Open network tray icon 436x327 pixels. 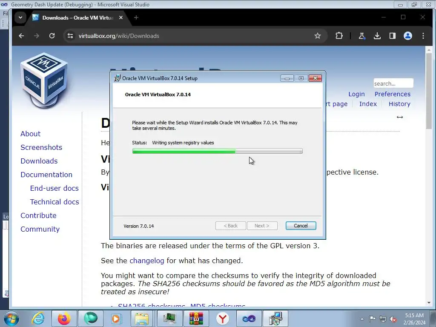tap(383, 319)
